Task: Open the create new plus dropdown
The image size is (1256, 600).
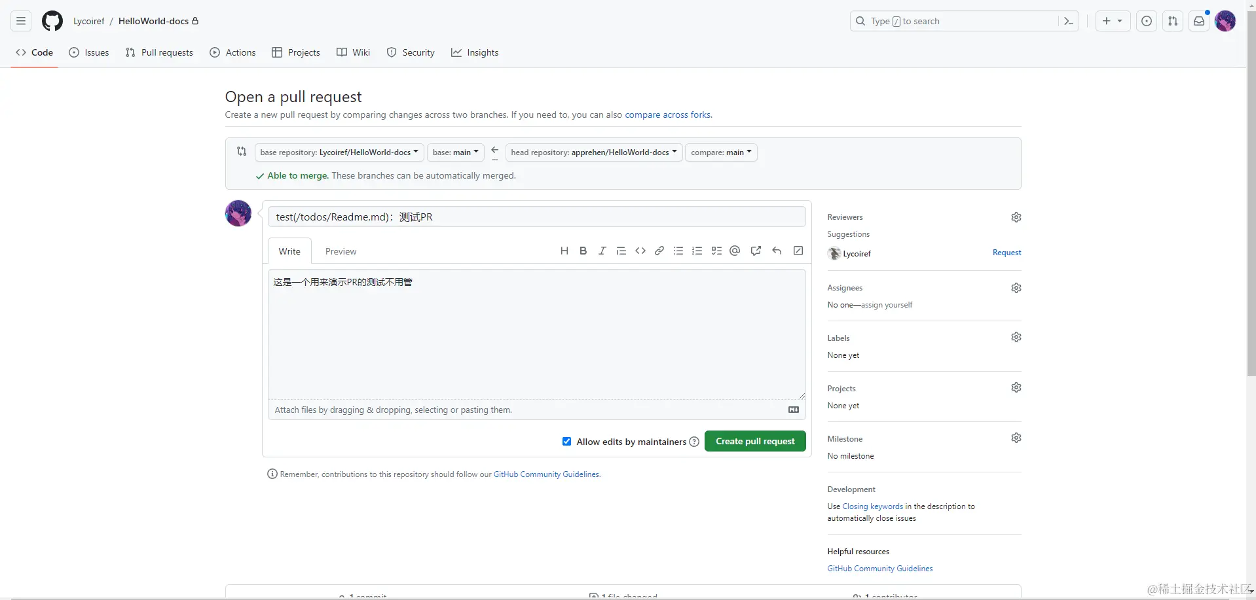Action: [x=1113, y=21]
